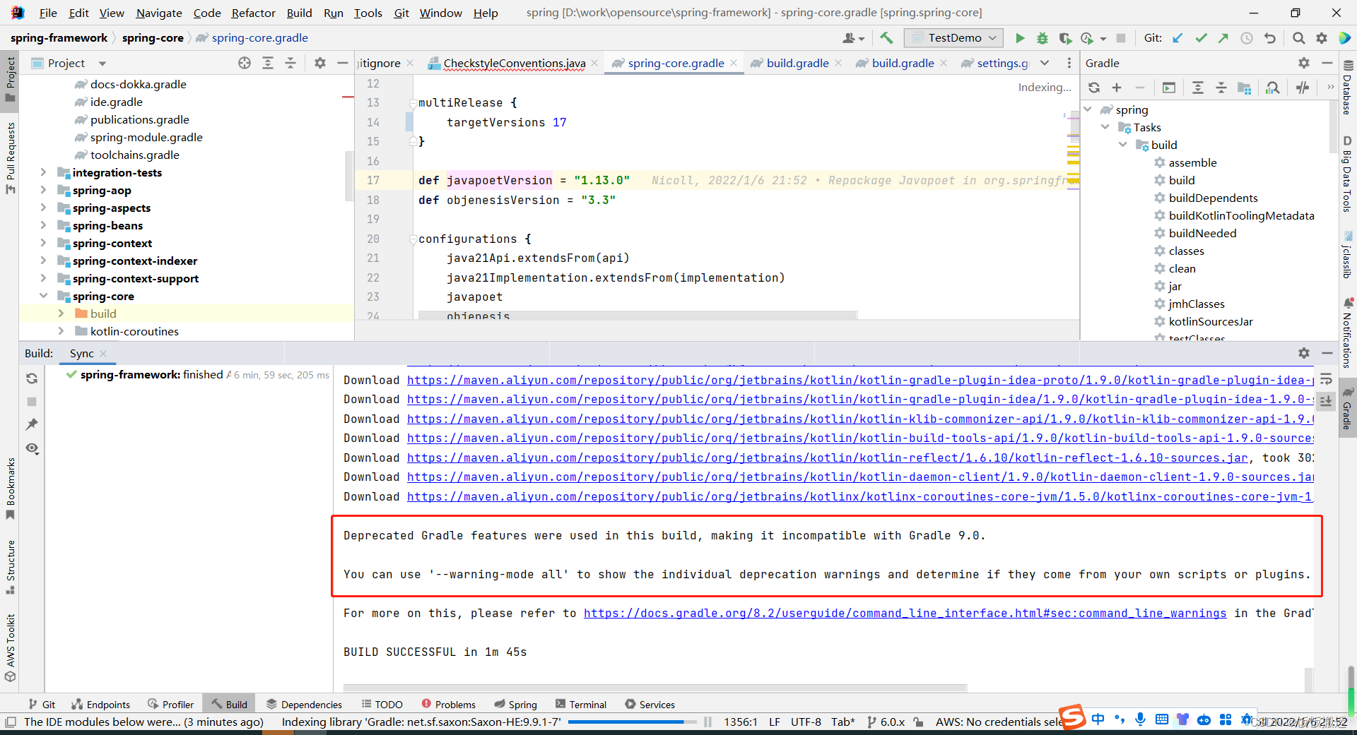This screenshot has height=735, width=1357.
Task: Update project from Git using blue arrow
Action: tap(1177, 37)
